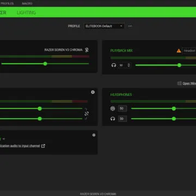196x196 pixels.
Task: Mute the Razer Seiren V3 Chroma microphone
Action: tap(87, 50)
